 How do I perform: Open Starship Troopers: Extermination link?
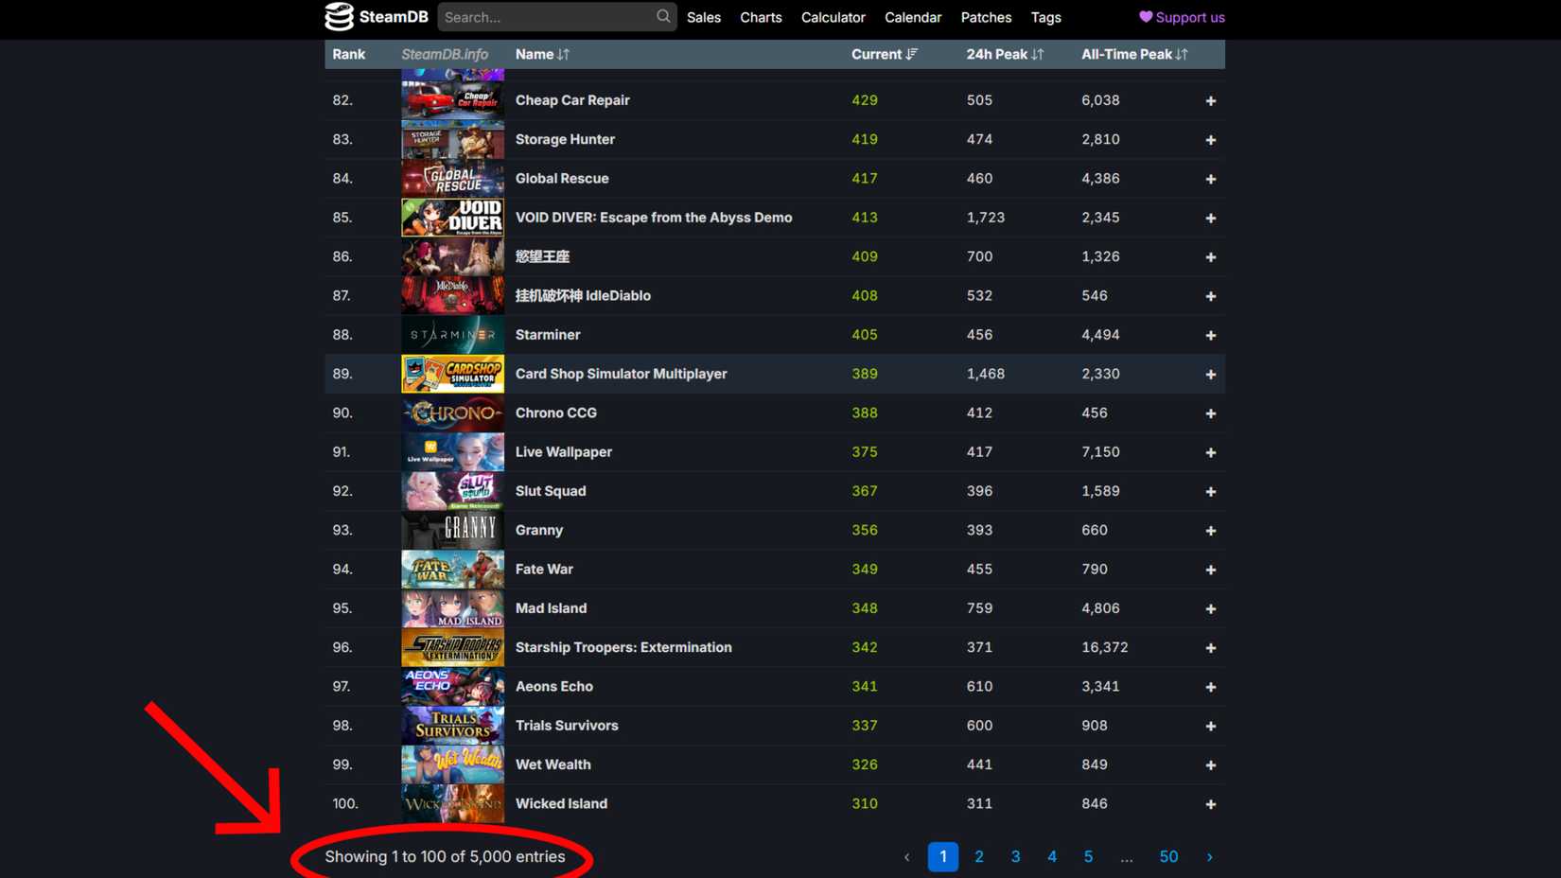pos(623,647)
